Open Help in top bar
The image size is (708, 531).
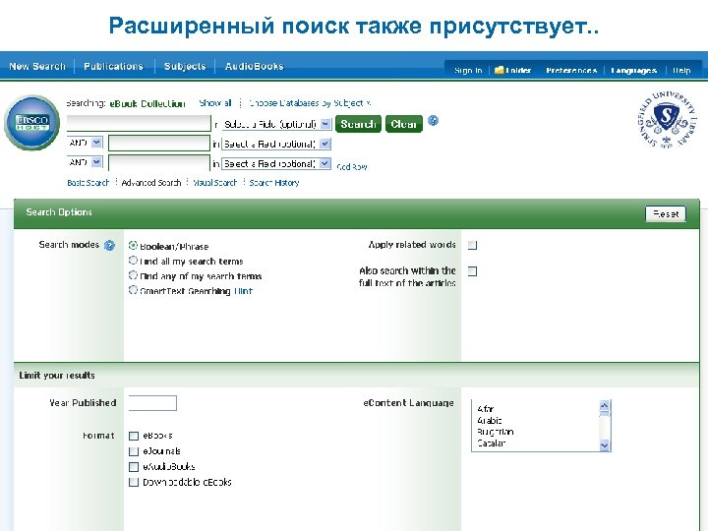(x=681, y=71)
